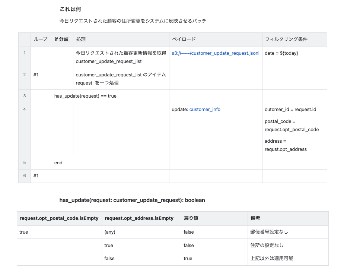Click the 'end' cell in row 5

(x=111, y=163)
